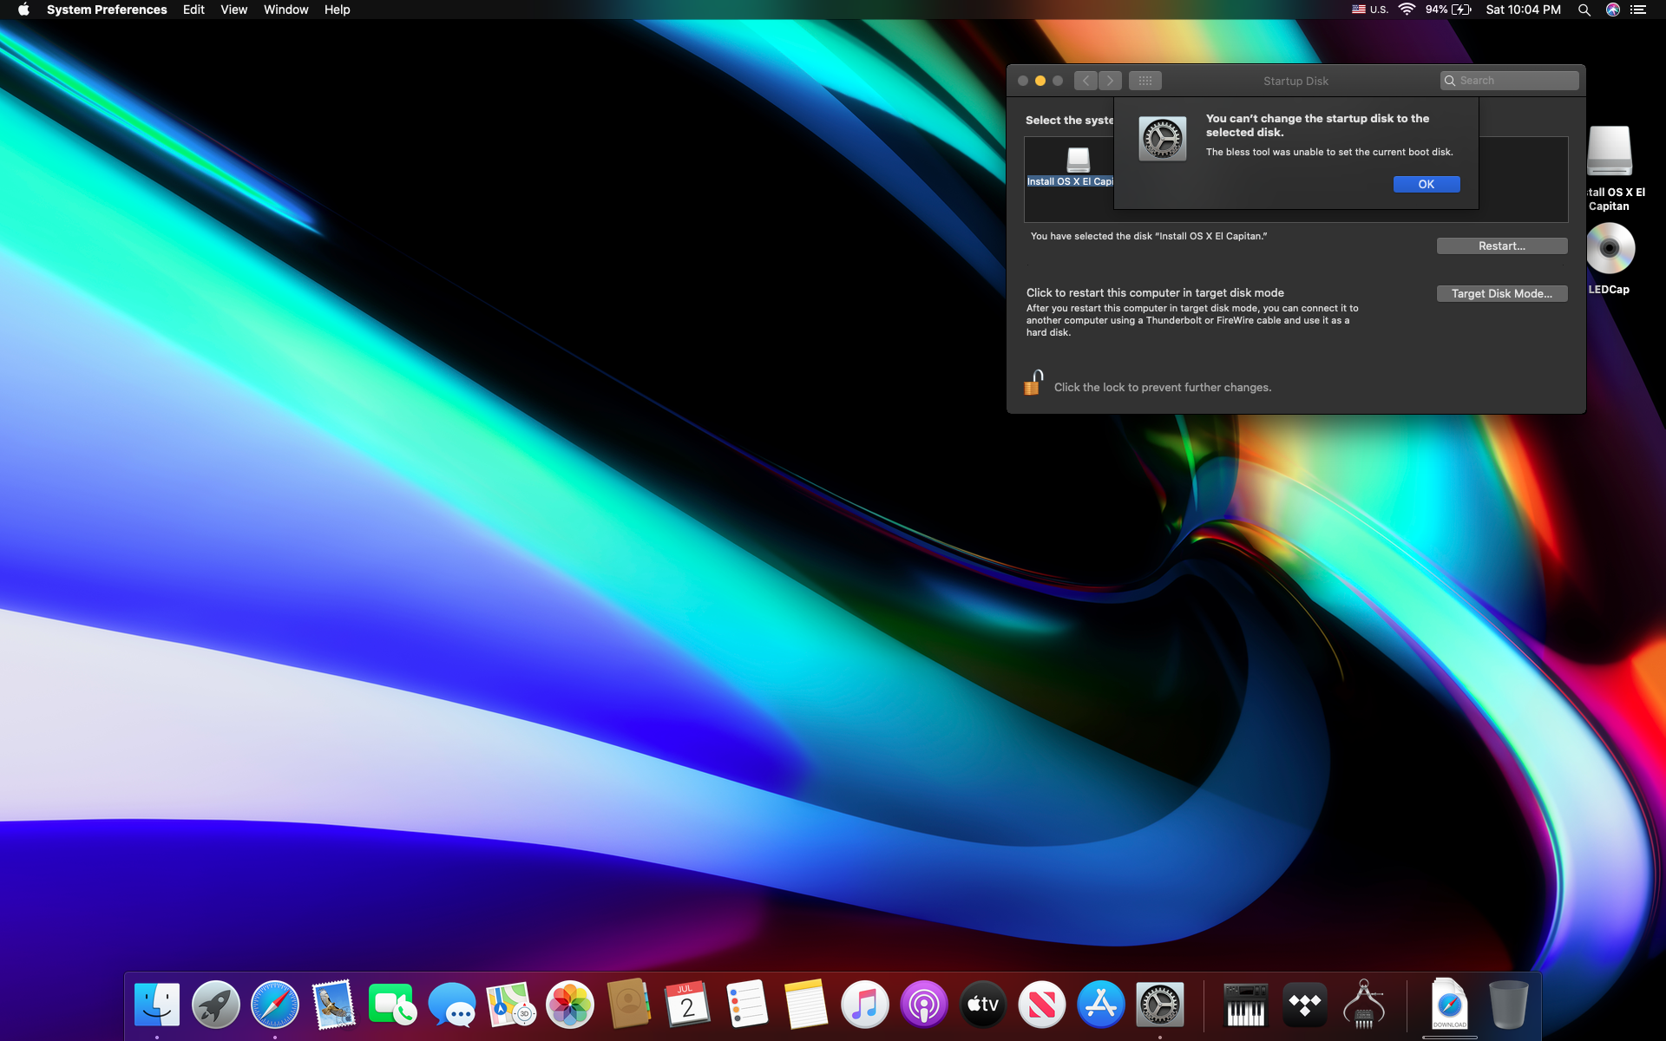
Task: Open Podcasts from the Dock
Action: (x=923, y=1005)
